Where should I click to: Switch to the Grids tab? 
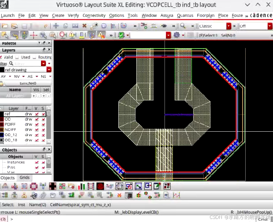[24, 178]
